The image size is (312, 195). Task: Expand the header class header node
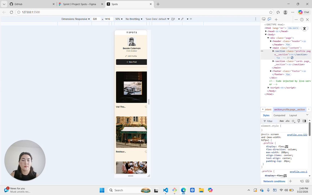click(271, 41)
